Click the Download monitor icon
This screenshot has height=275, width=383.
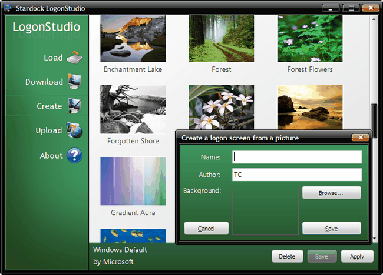click(74, 82)
